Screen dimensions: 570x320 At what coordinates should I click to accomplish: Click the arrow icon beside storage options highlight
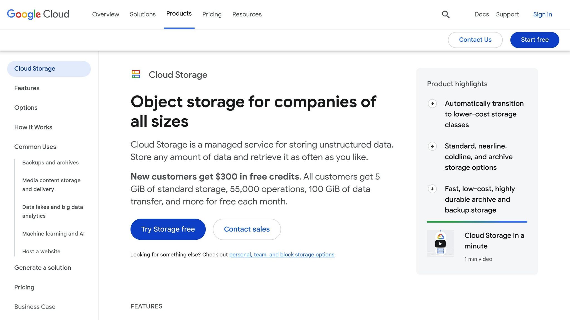click(432, 146)
